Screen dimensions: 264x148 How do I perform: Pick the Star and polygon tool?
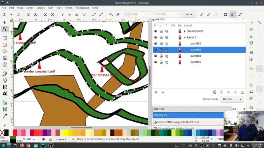point(5,51)
